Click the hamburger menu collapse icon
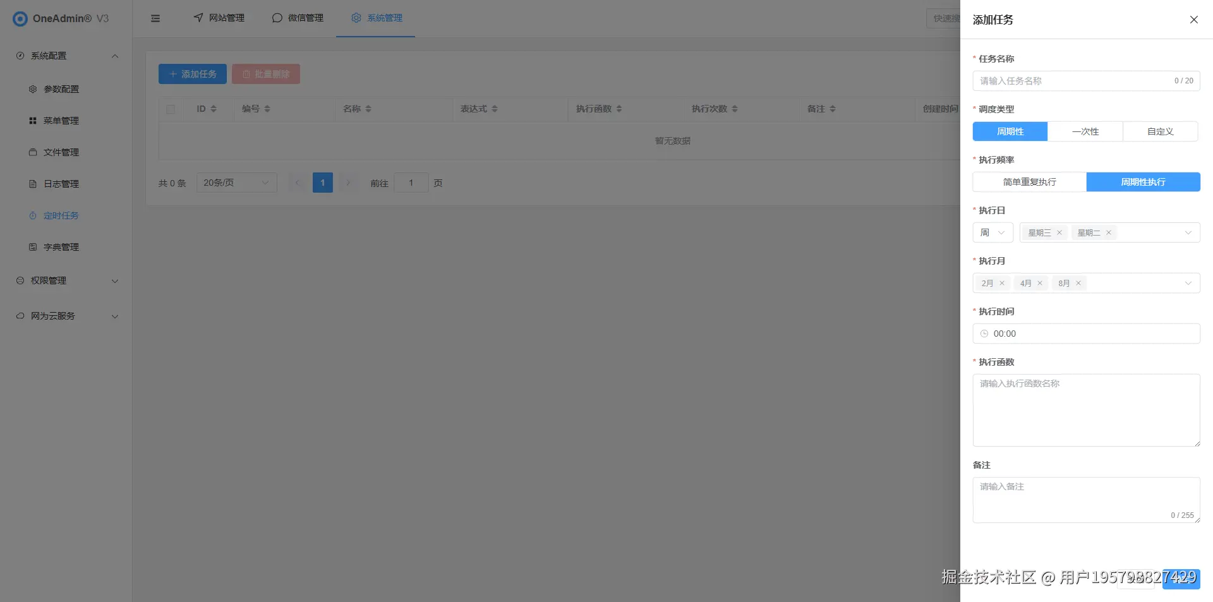The width and height of the screenshot is (1213, 602). click(x=155, y=18)
